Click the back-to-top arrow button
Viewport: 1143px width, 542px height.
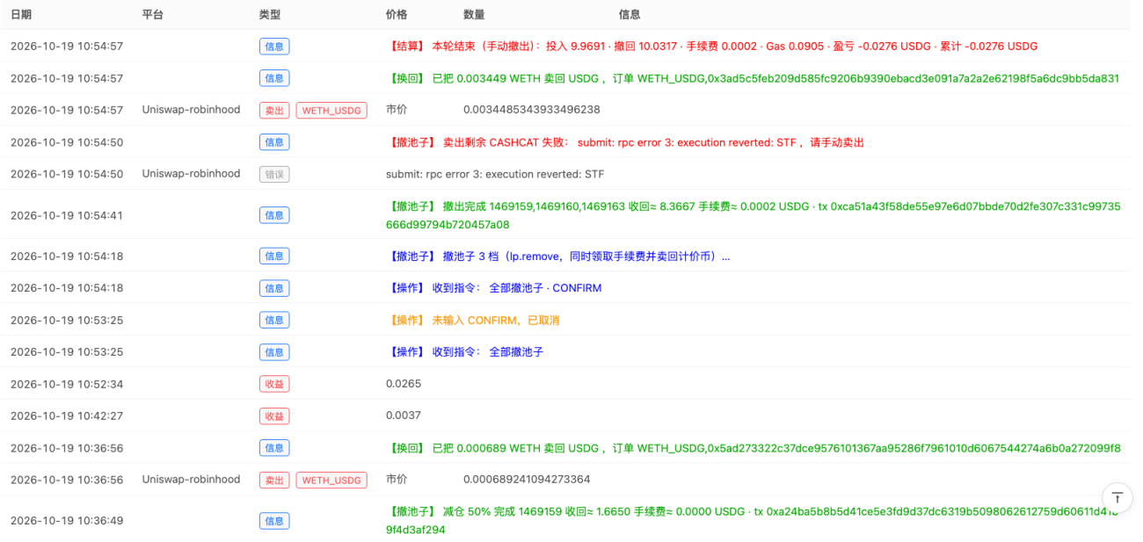click(x=1117, y=497)
